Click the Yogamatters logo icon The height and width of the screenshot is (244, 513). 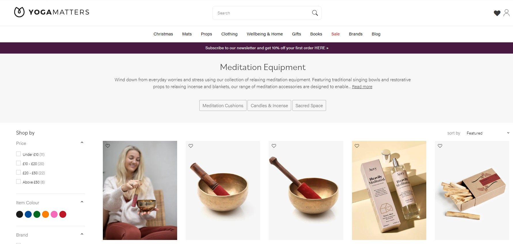19,12
